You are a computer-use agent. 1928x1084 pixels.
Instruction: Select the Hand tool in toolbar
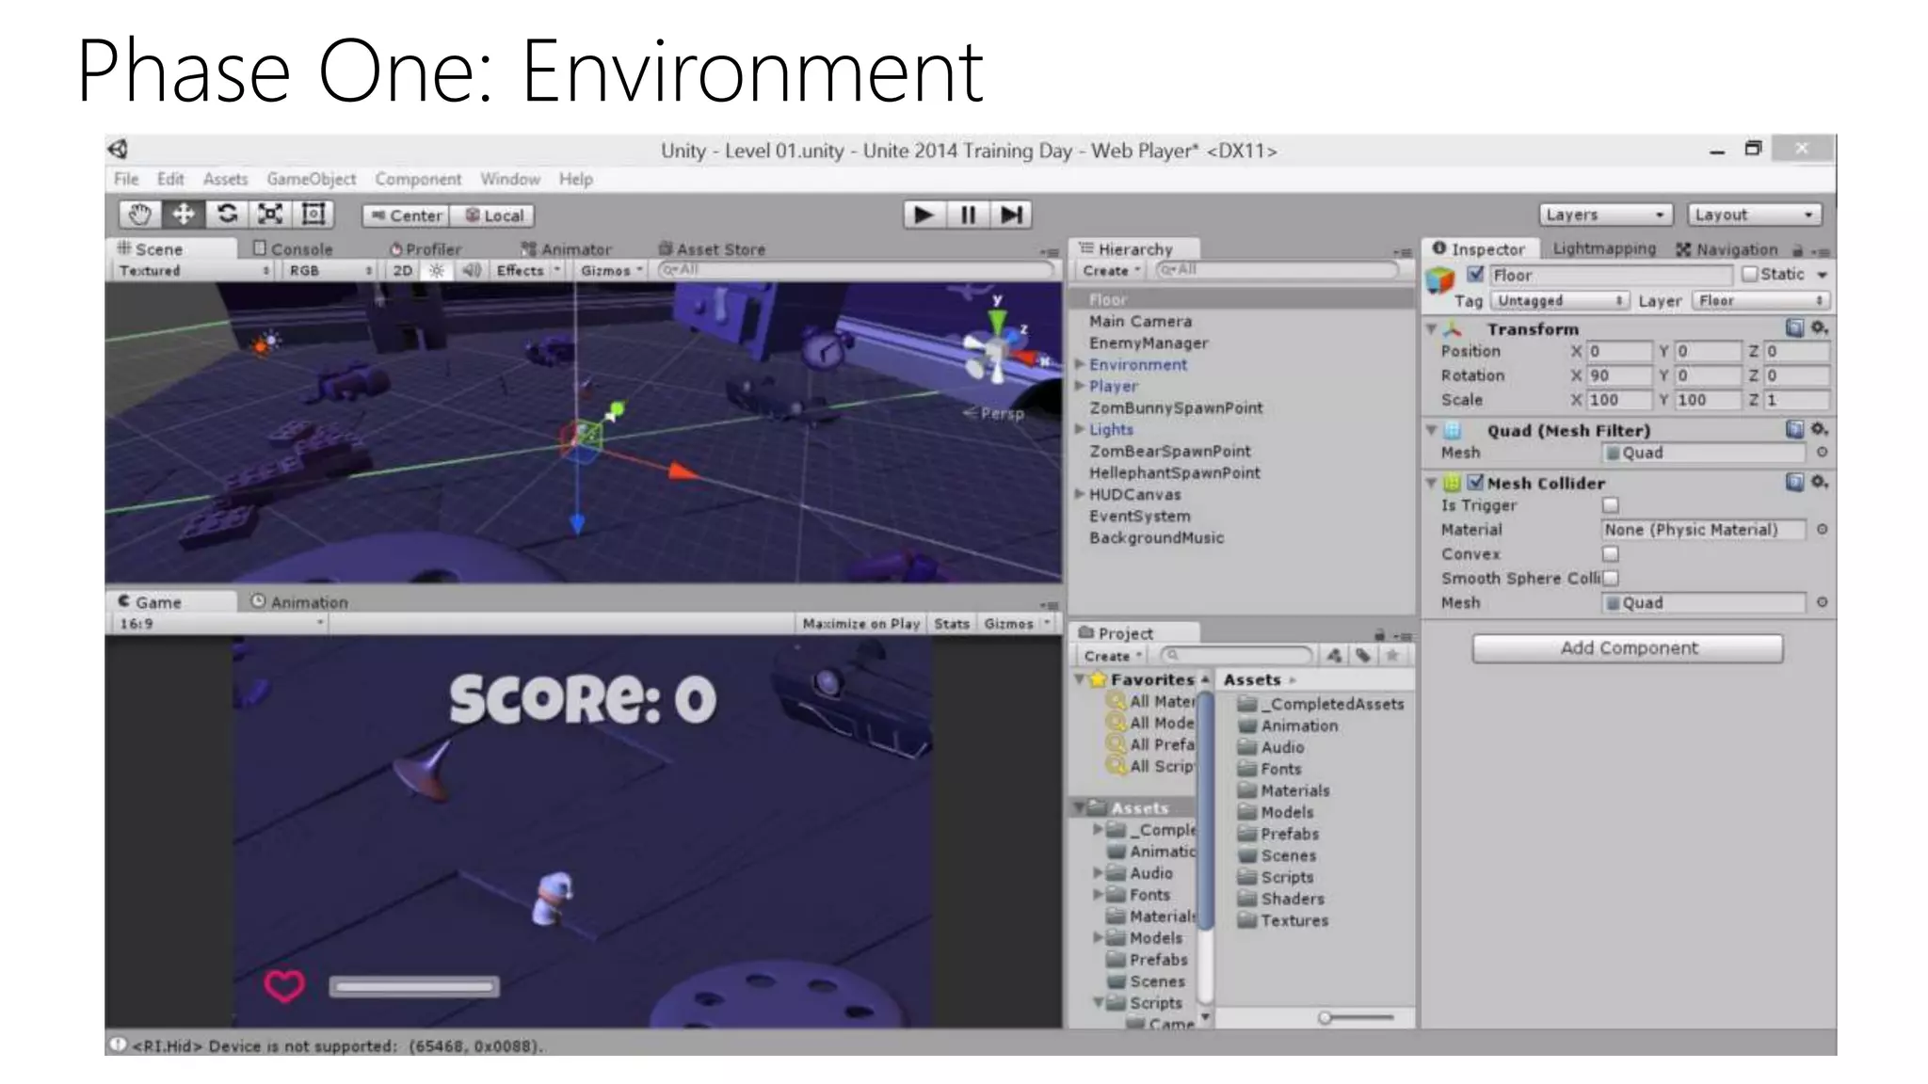click(x=139, y=215)
